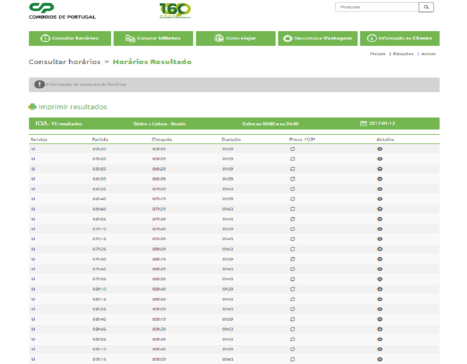
Task: Click the info icon in the grey banner
Action: click(x=39, y=84)
